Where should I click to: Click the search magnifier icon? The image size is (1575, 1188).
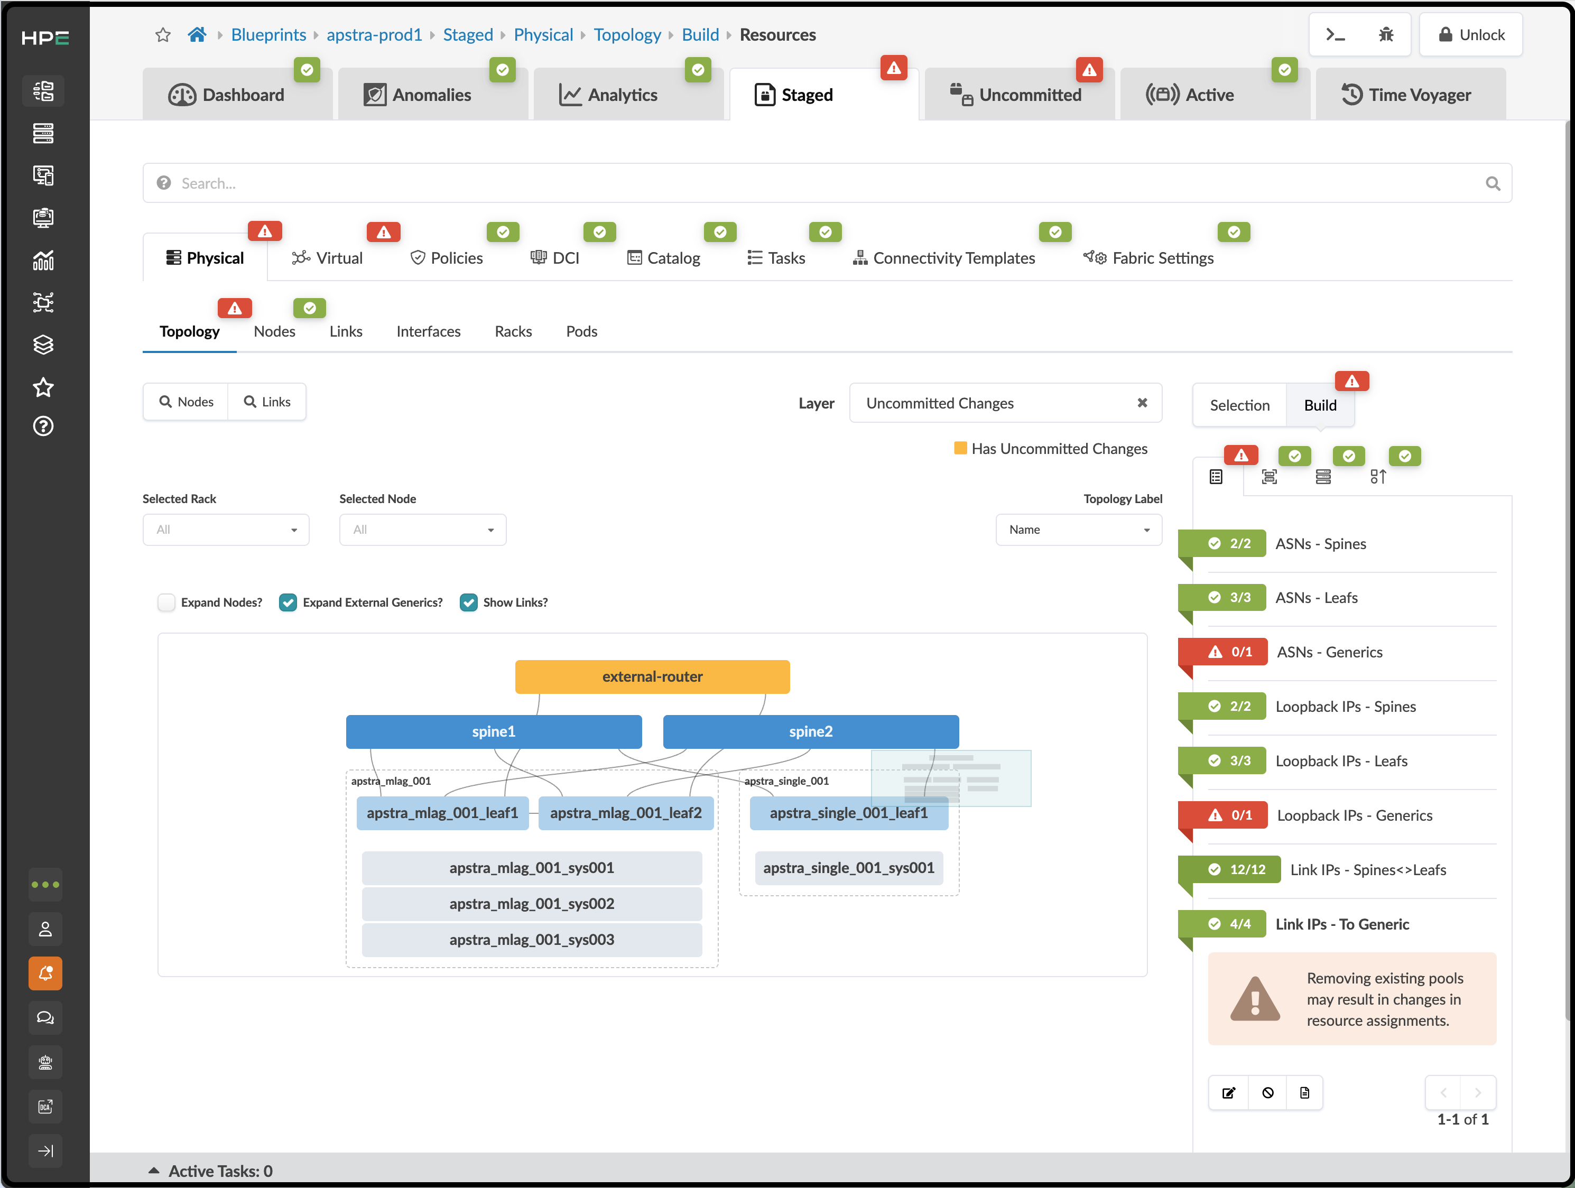point(1493,184)
